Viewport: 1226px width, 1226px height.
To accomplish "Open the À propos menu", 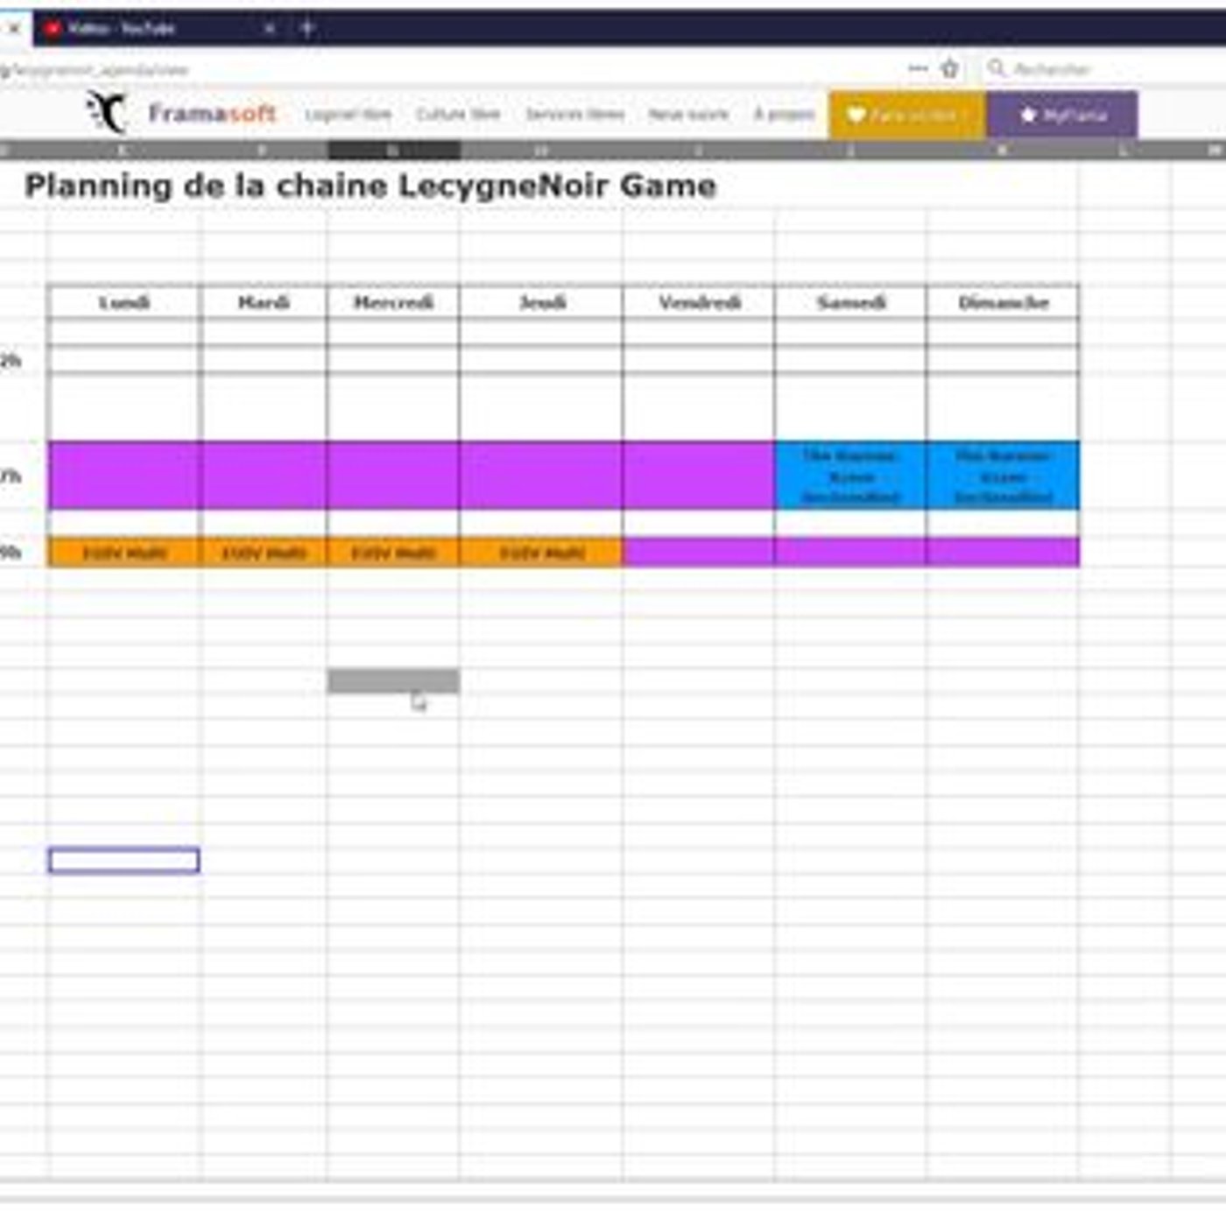I will click(x=784, y=115).
